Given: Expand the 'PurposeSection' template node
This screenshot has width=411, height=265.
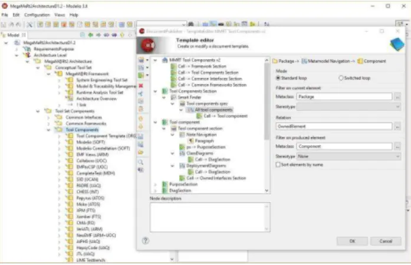Looking at the screenshot, I should tap(156, 185).
